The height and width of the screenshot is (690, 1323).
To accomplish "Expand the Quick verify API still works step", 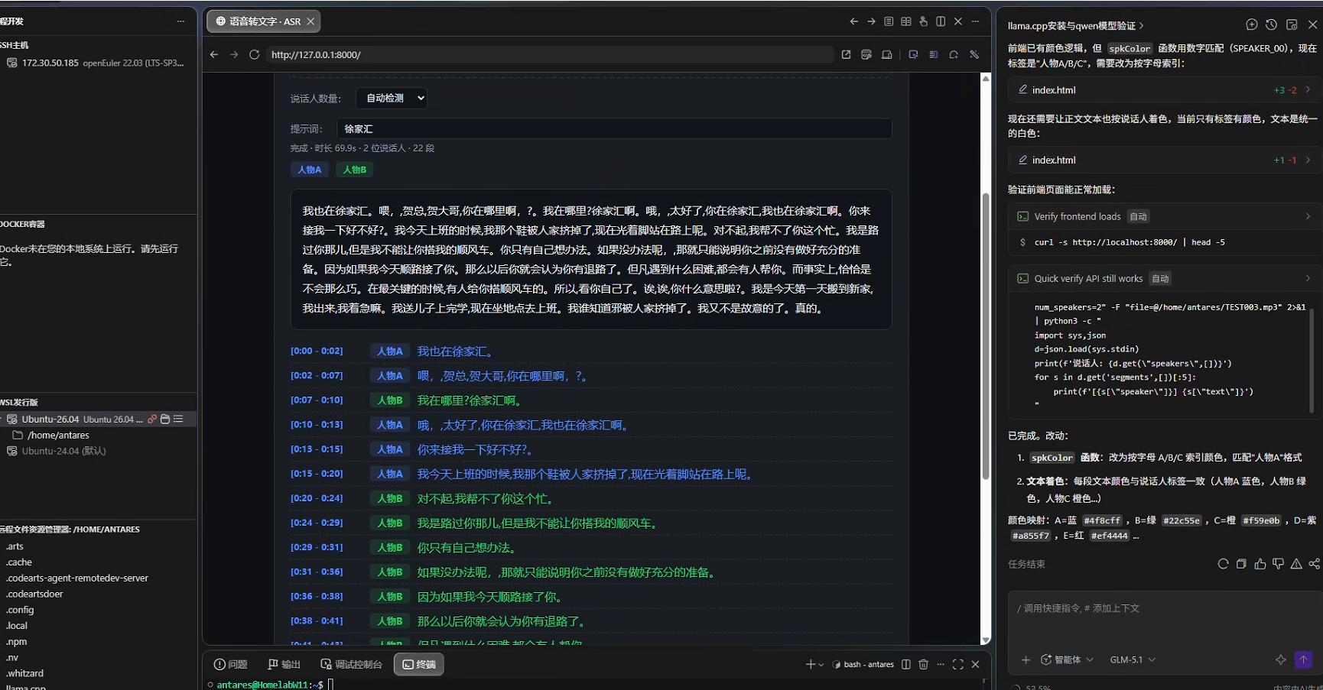I will pos(1308,278).
